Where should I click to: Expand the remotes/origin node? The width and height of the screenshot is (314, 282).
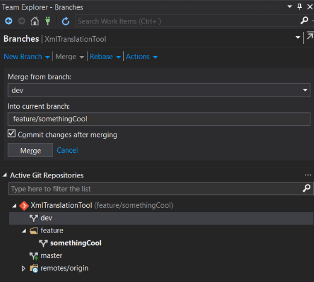pos(24,269)
